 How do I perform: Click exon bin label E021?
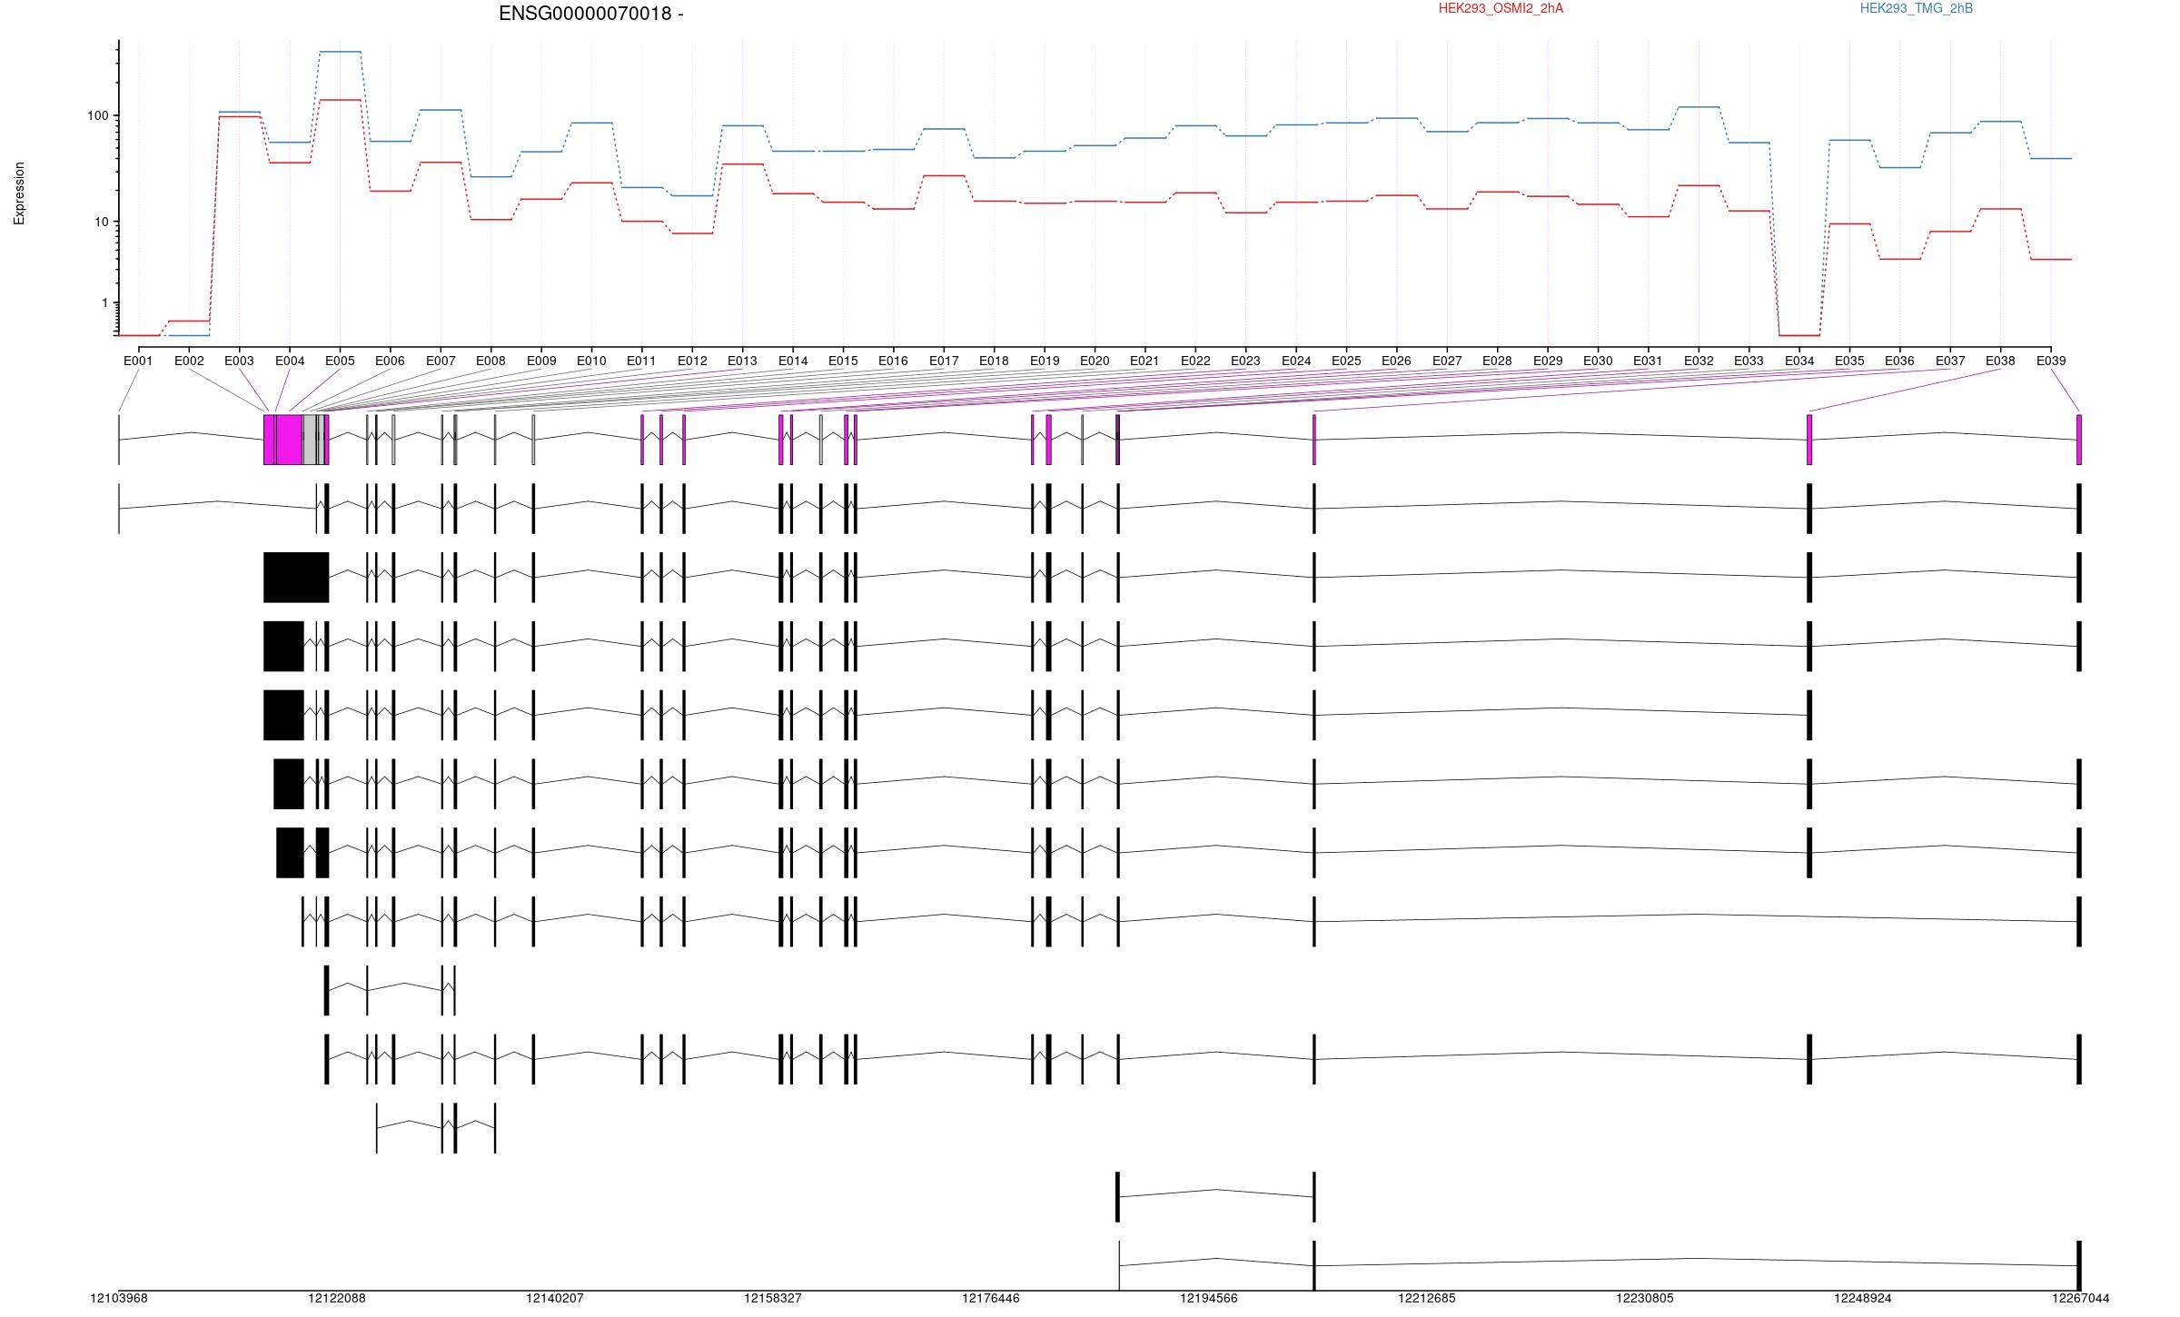(1144, 361)
